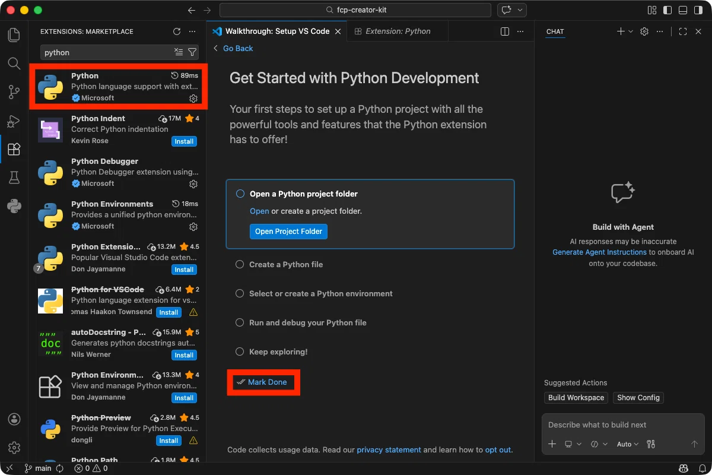This screenshot has height=475, width=712.
Task: Click Build Workspace suggested action
Action: (x=576, y=398)
